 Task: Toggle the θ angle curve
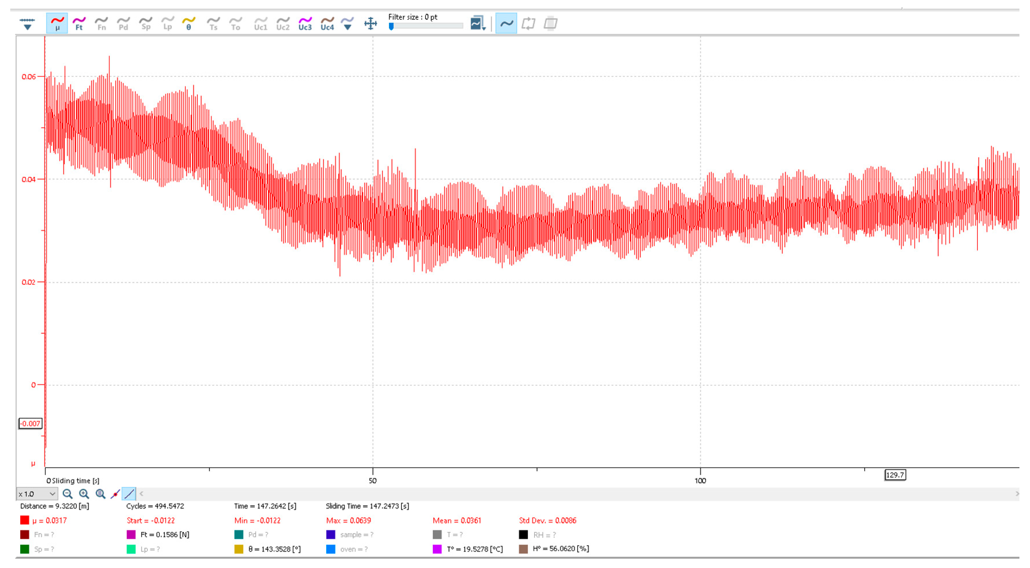pos(188,23)
